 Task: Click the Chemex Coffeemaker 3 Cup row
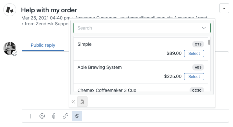(141, 88)
